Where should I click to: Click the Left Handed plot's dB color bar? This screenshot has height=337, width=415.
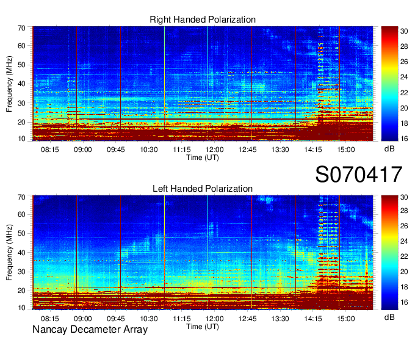389,253
